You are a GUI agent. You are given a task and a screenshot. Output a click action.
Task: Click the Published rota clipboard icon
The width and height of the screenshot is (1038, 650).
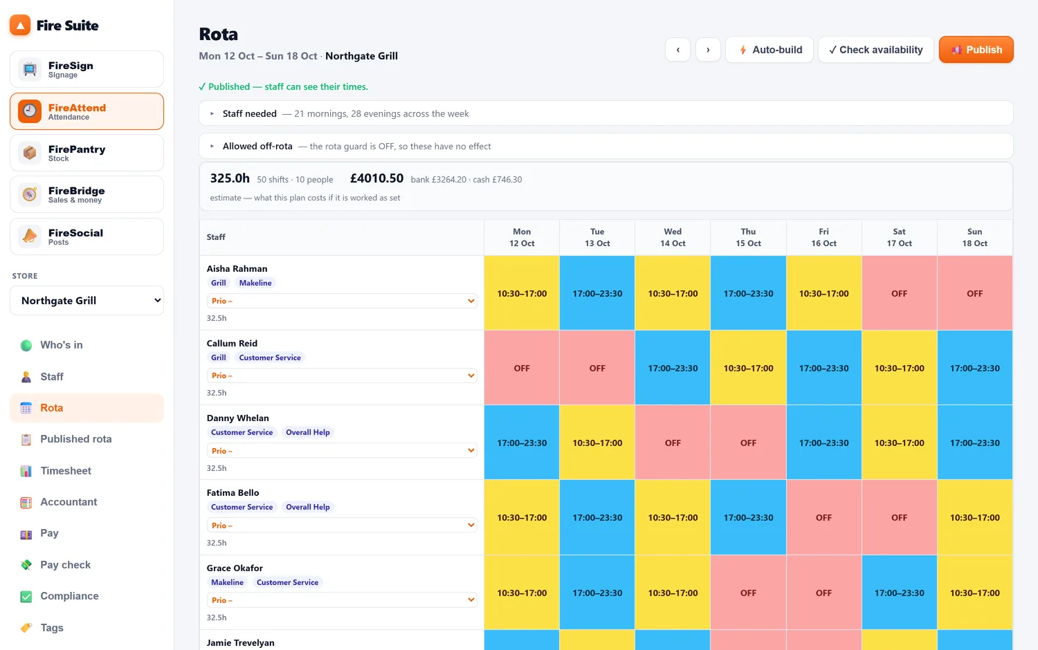[26, 439]
